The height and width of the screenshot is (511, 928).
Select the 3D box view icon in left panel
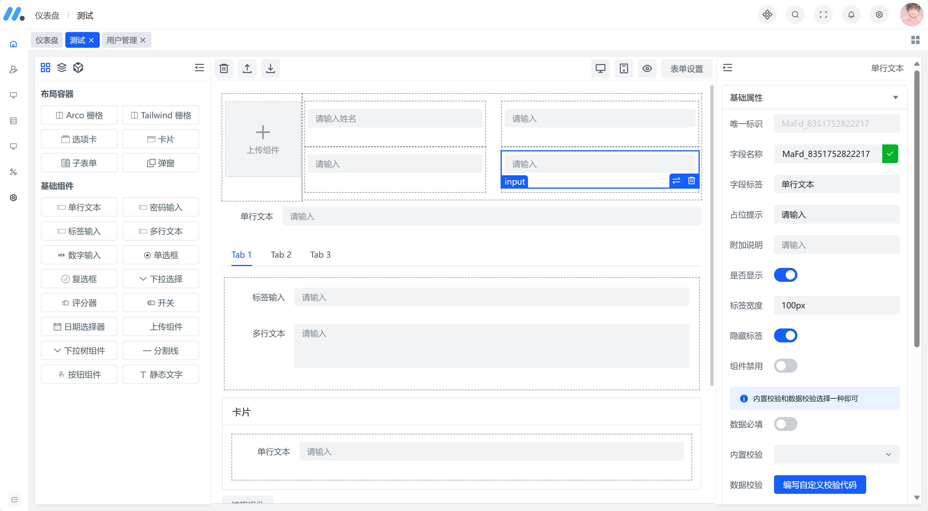(x=78, y=68)
